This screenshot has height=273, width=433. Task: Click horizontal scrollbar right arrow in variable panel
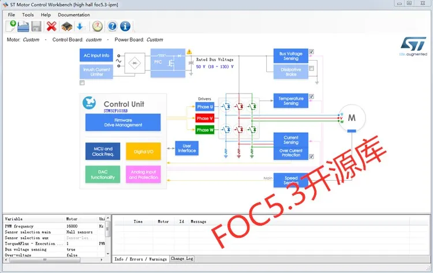point(102,260)
